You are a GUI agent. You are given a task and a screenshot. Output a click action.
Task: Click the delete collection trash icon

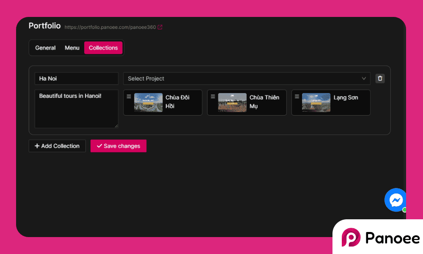380,78
